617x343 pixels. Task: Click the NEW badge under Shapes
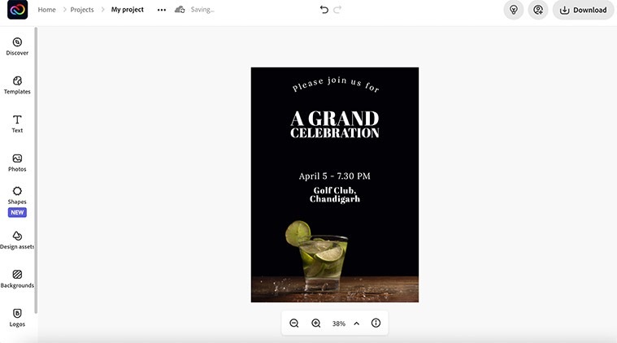[x=17, y=212]
